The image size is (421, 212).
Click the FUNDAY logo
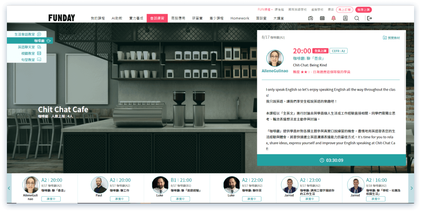click(x=61, y=18)
